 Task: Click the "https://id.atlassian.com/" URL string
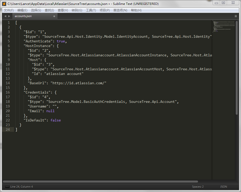[78, 83]
